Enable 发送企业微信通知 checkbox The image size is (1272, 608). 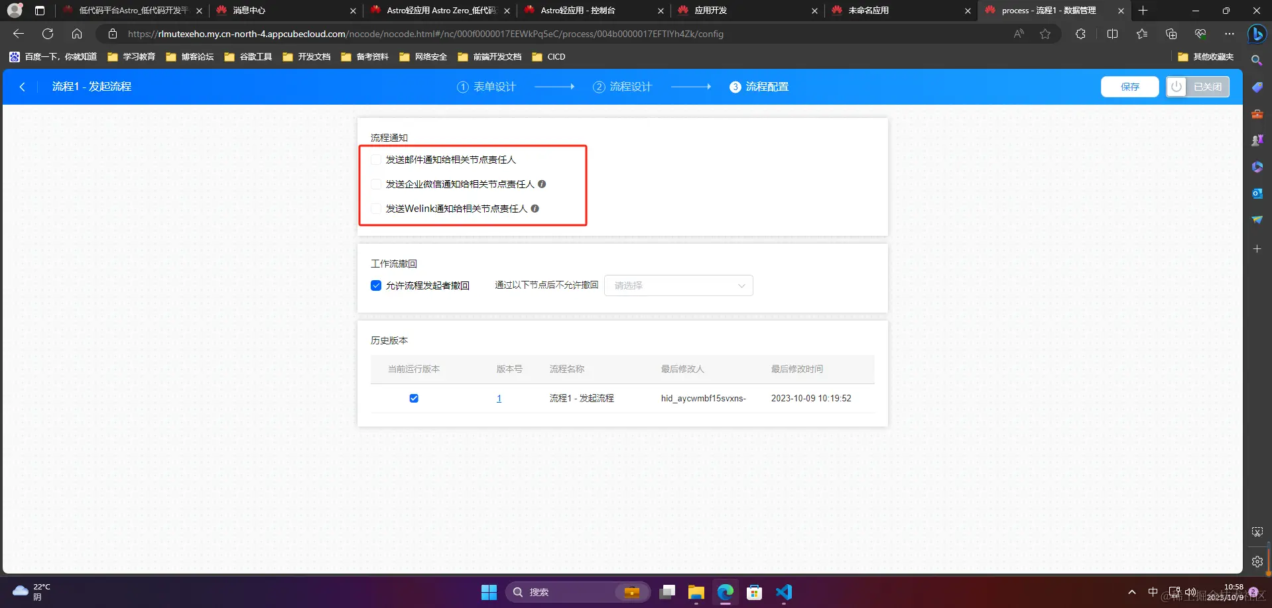pos(376,184)
